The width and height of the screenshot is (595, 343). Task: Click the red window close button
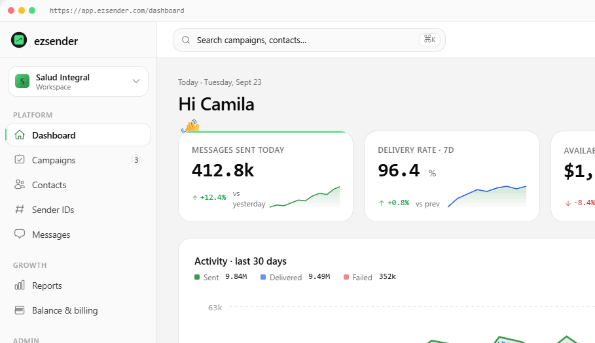coord(11,10)
